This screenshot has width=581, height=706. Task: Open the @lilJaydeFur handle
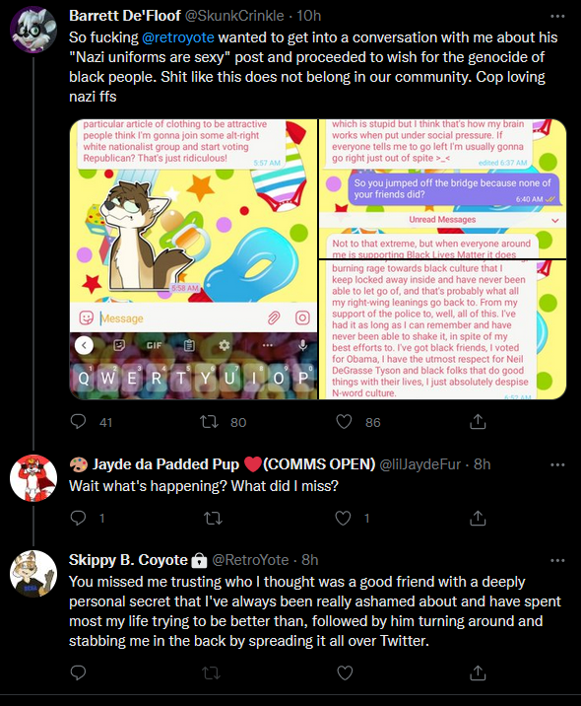[x=420, y=464]
